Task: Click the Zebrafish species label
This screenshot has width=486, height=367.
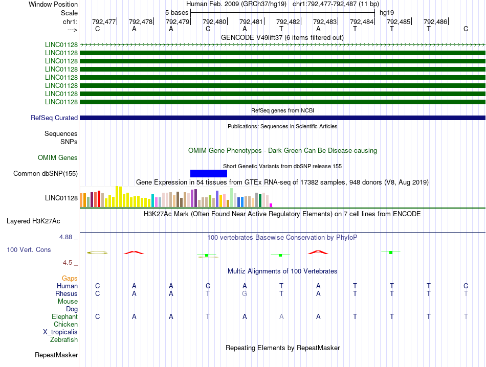Action: tap(64, 340)
